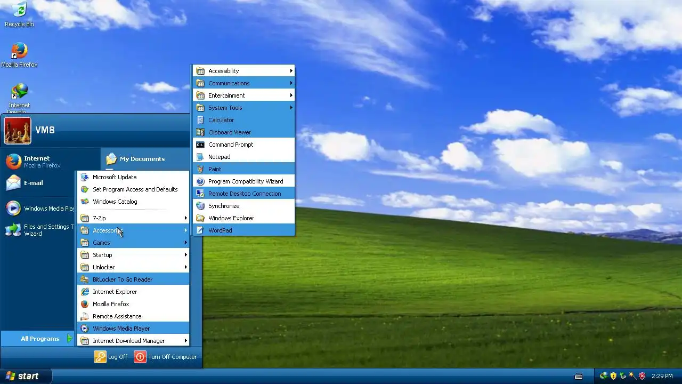
Task: Click the VM8 chess user picture
Action: coord(18,131)
